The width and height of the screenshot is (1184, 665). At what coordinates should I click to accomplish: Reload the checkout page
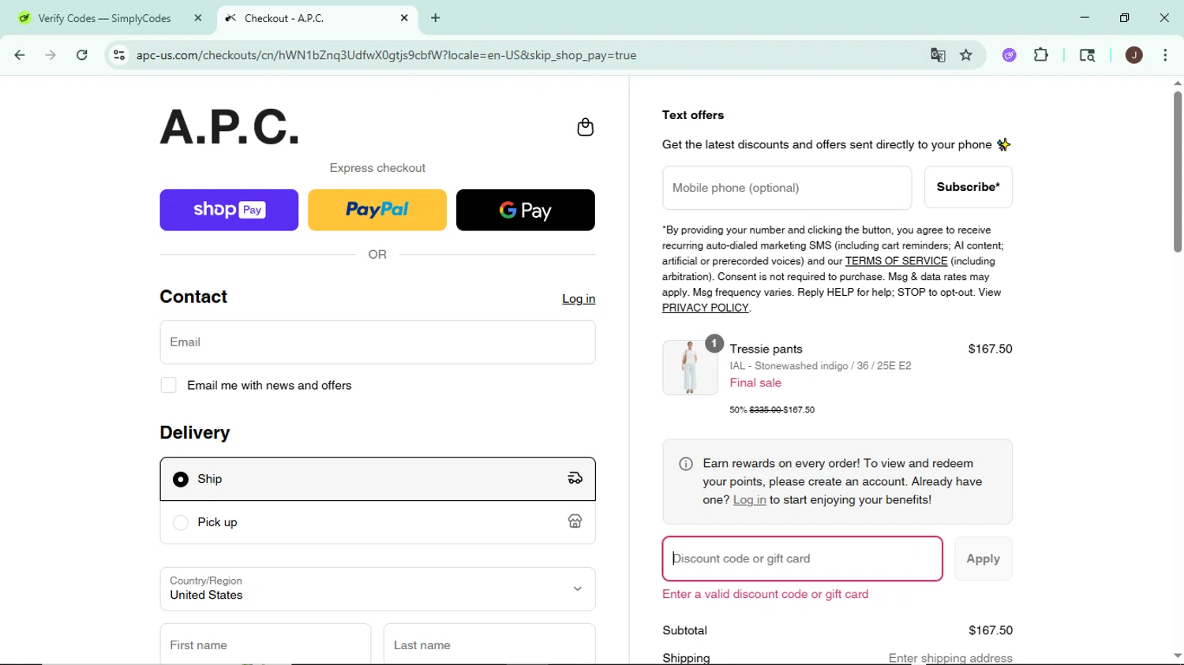(x=82, y=55)
